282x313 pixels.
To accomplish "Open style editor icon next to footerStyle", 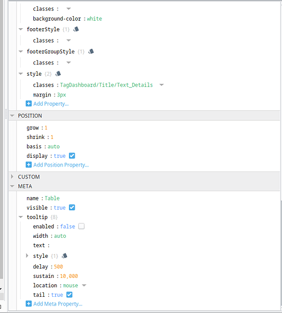I will (x=76, y=29).
